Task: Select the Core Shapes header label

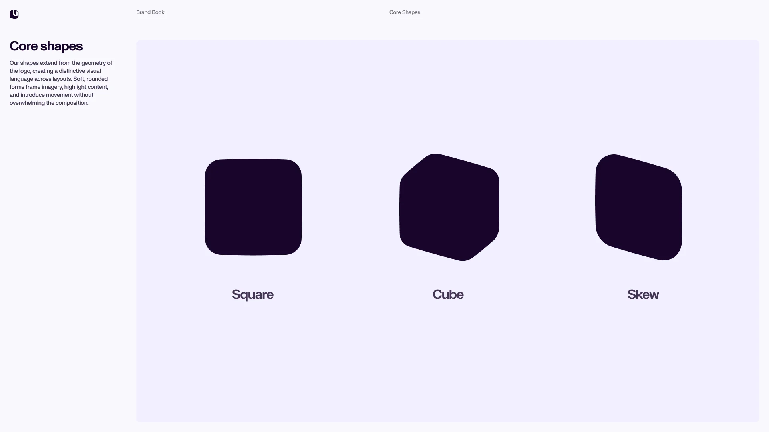Action: pyautogui.click(x=405, y=12)
